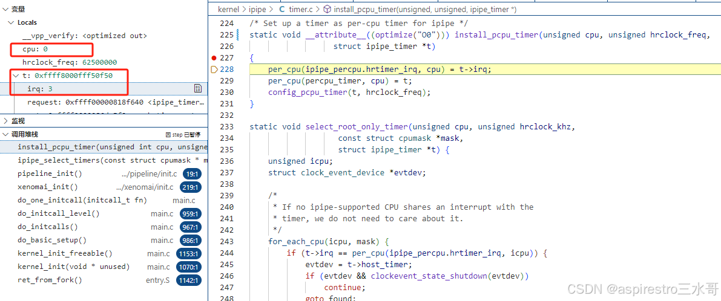The width and height of the screenshot is (721, 301).
Task: Select the irq: 3 field
Action: [x=104, y=89]
